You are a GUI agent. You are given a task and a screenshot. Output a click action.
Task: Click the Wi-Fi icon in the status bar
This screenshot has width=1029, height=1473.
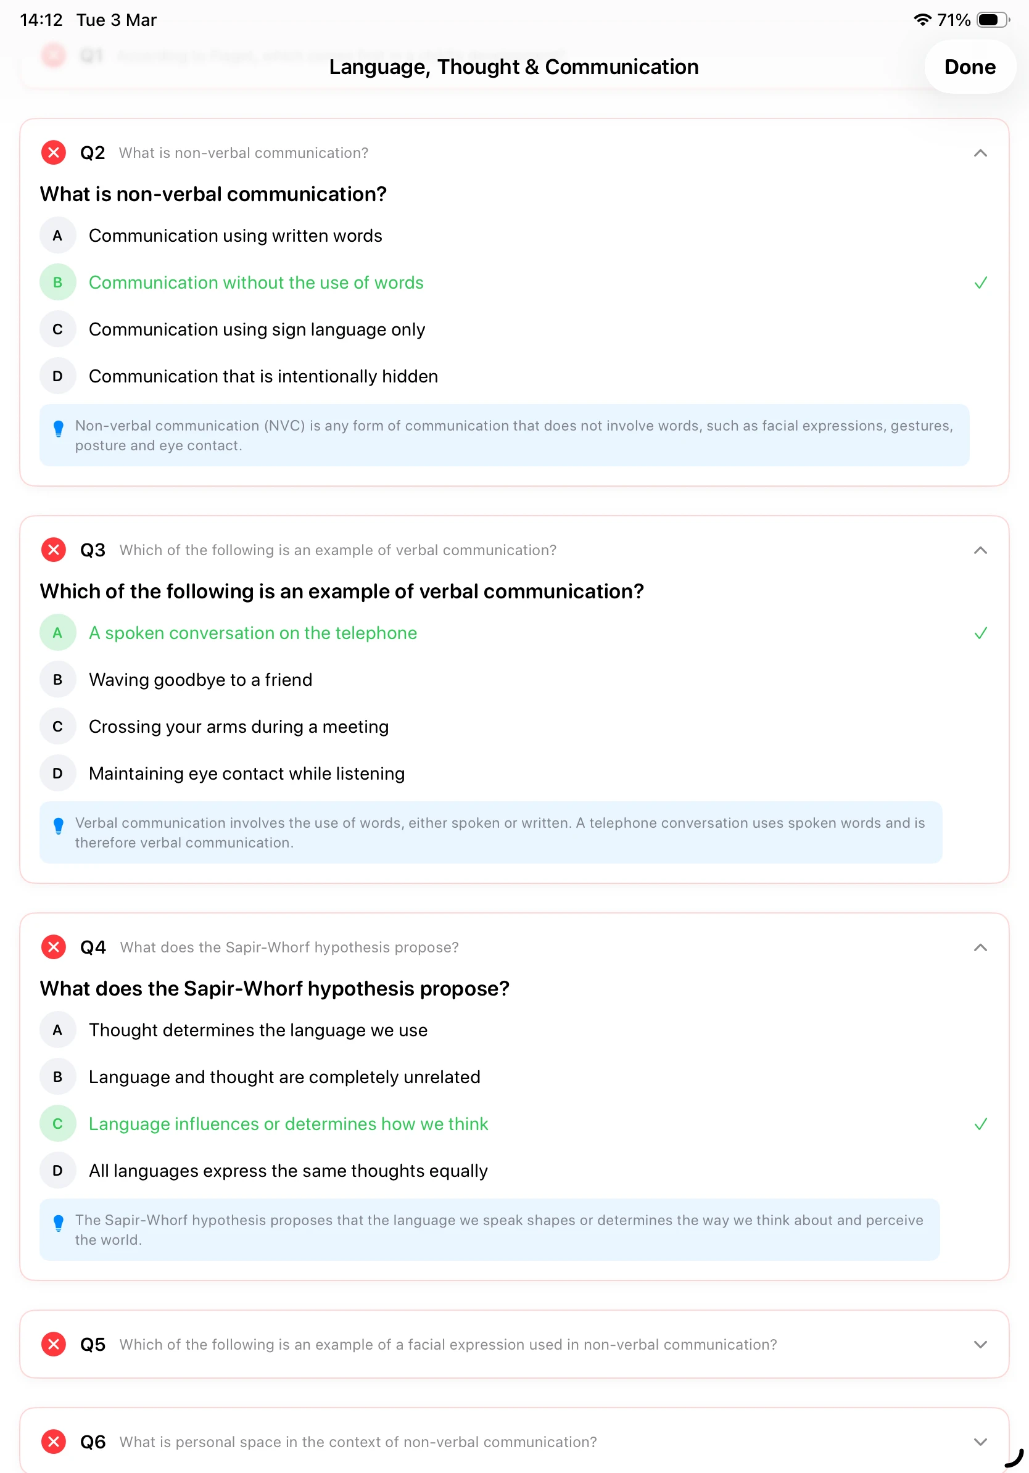(x=922, y=20)
